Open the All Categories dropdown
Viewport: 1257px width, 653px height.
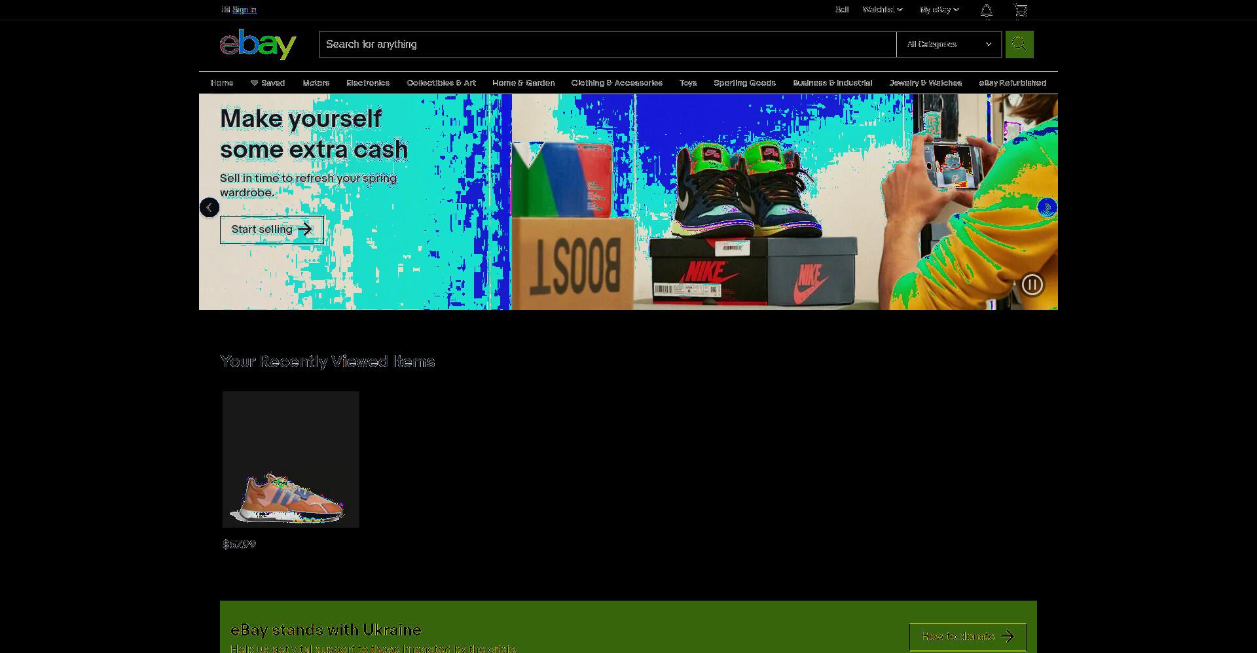coord(949,44)
